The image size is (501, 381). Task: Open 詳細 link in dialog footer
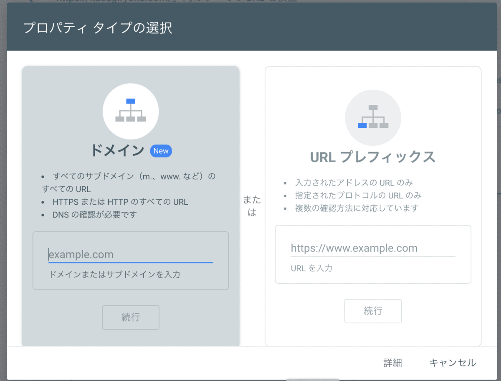point(392,363)
